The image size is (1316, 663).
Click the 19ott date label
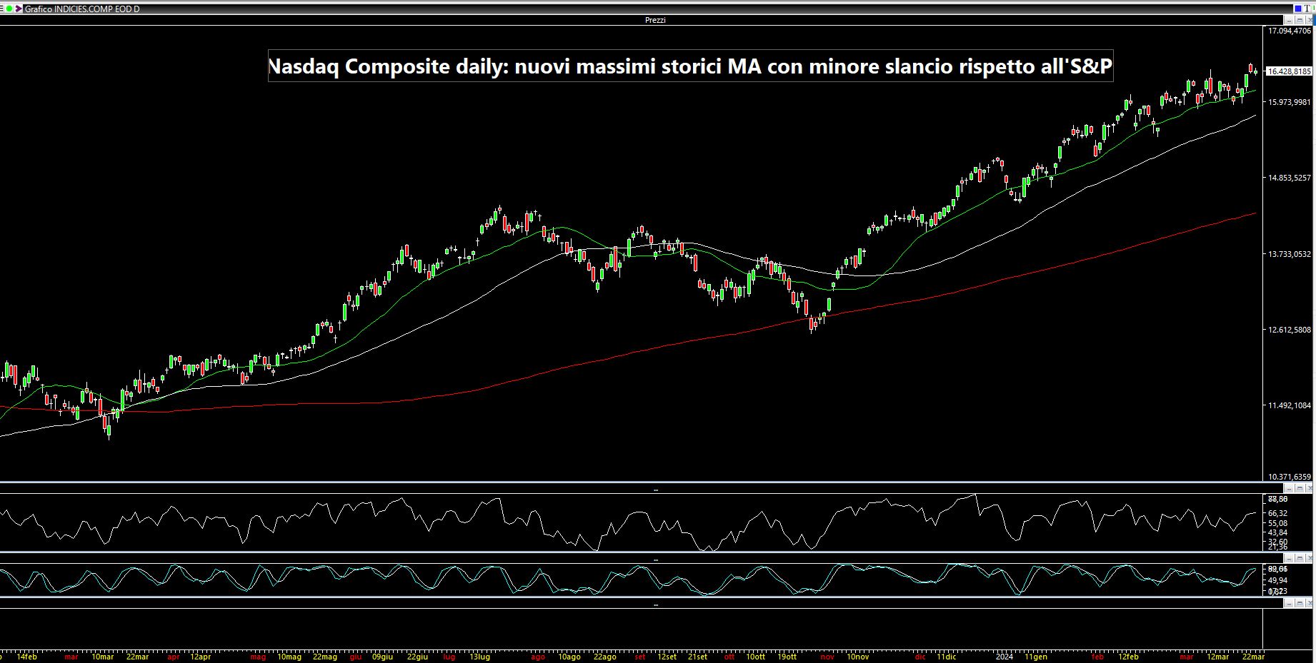787,657
